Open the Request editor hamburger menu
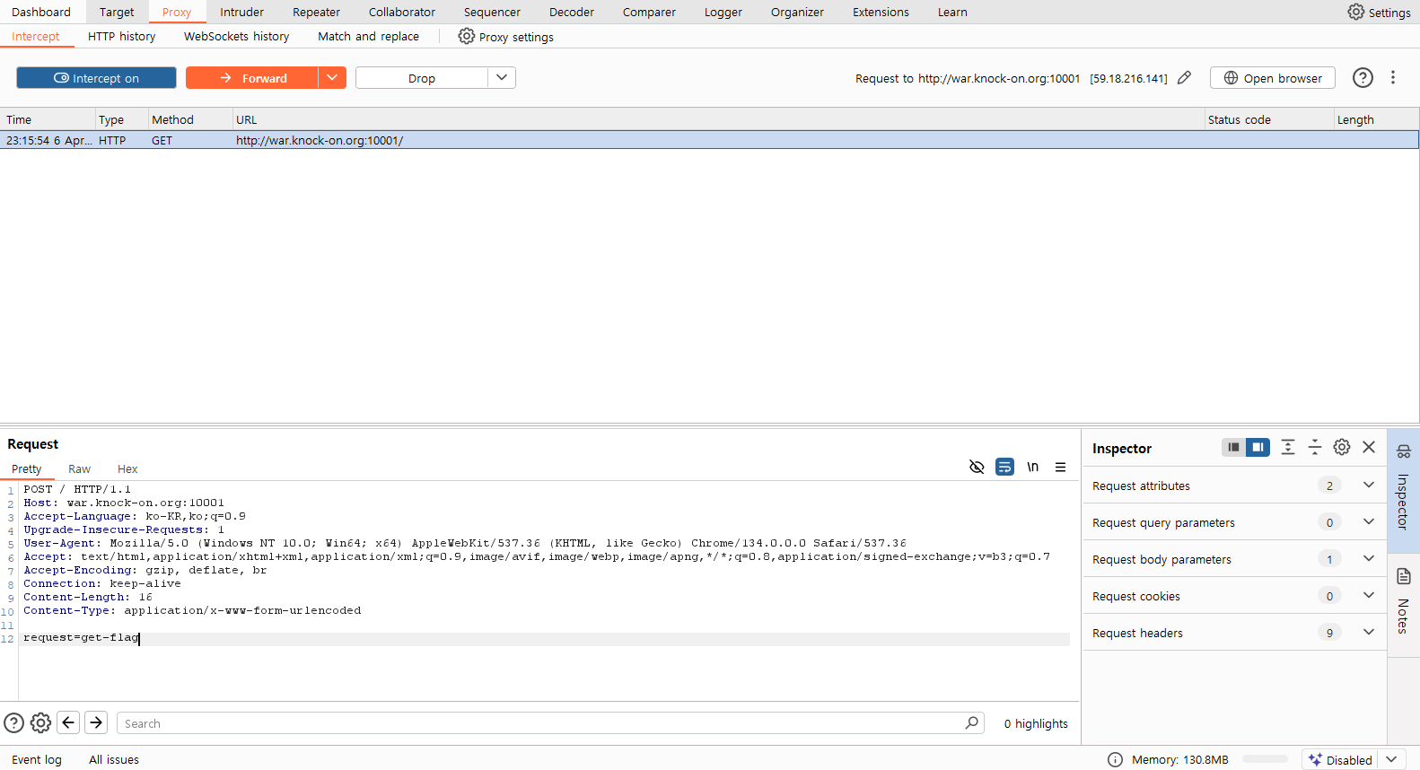The image size is (1420, 770). pos(1060,467)
